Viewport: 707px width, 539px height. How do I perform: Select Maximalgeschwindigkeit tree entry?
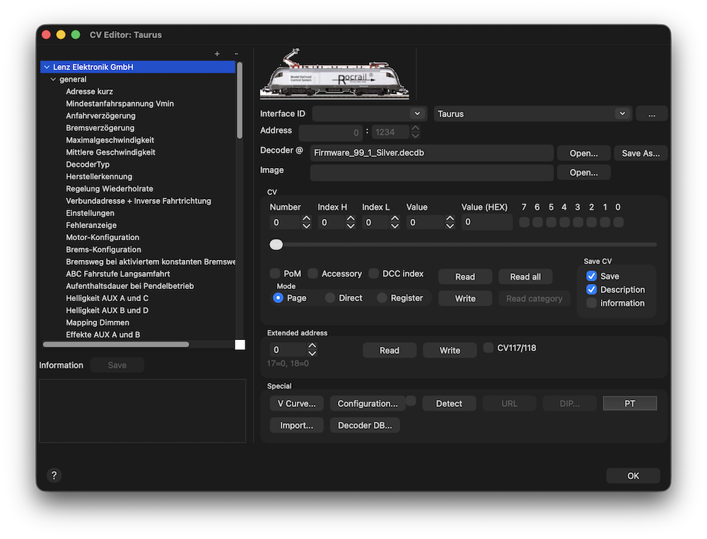point(110,140)
